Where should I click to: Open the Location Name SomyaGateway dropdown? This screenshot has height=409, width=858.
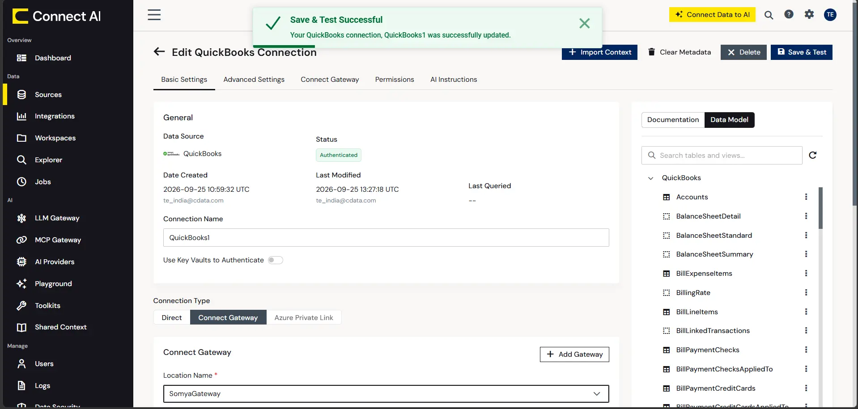386,394
